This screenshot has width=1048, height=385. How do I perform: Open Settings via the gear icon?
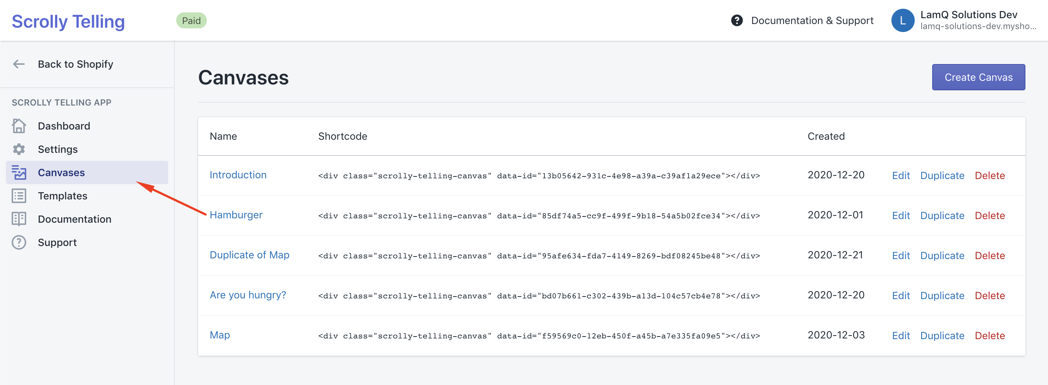(19, 149)
